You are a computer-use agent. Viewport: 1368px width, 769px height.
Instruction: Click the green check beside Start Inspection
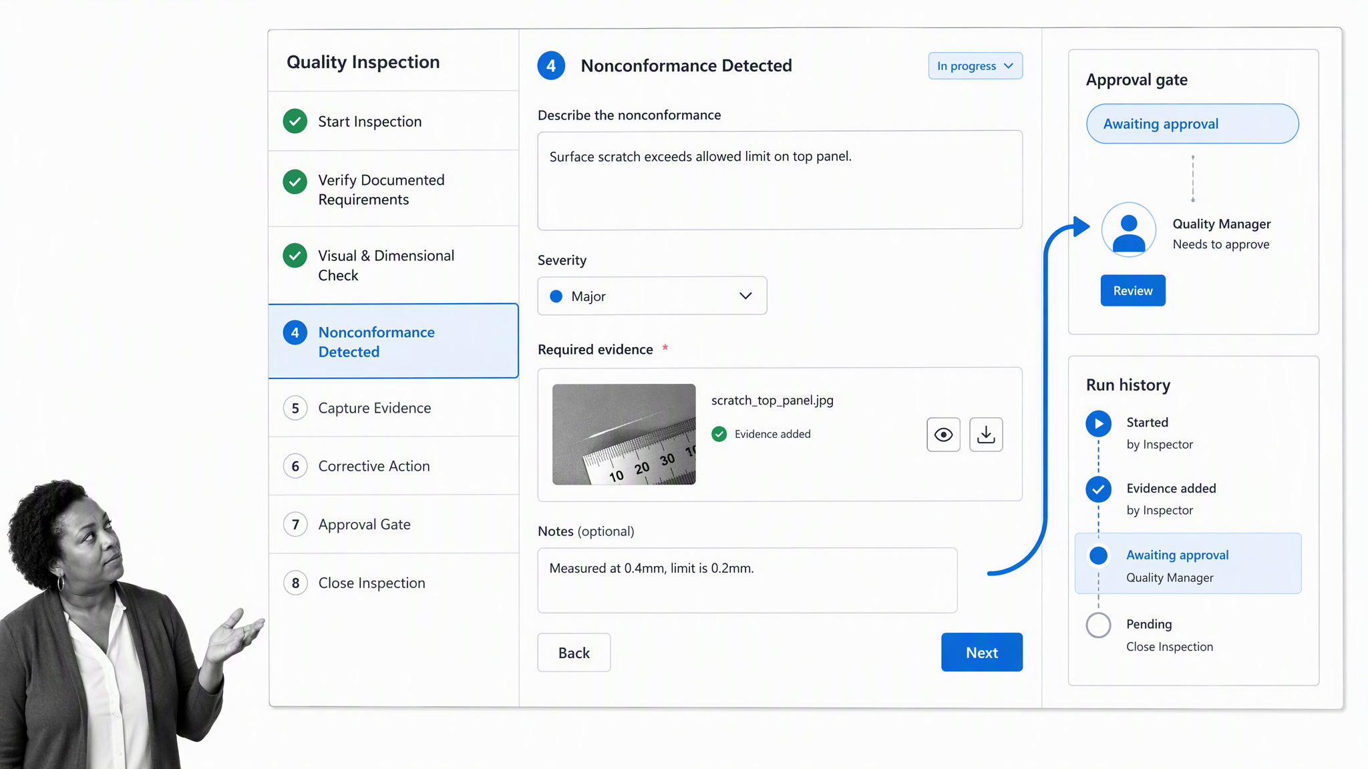point(295,121)
